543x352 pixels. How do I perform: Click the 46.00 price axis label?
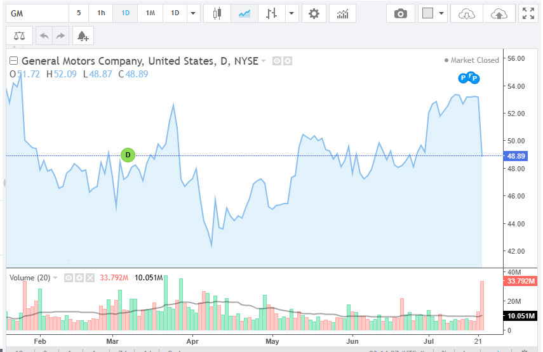pyautogui.click(x=516, y=196)
